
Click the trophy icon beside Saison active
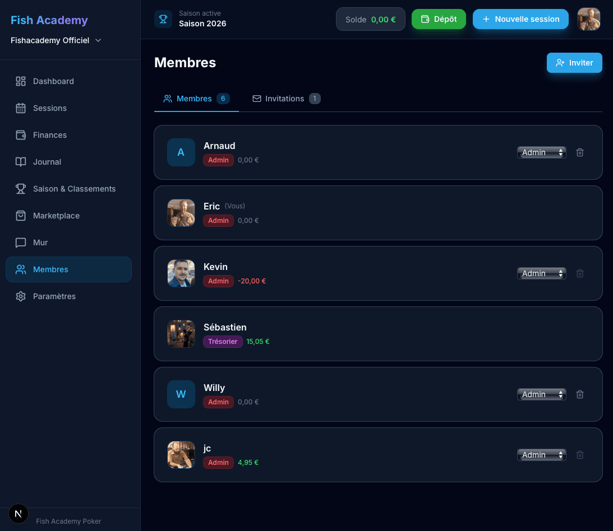(163, 19)
